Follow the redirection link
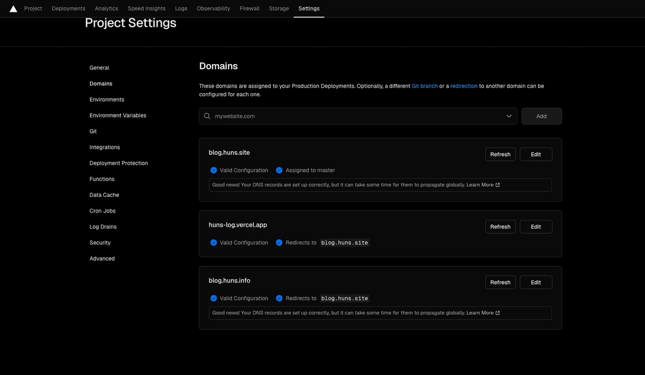This screenshot has width=645, height=375. click(464, 86)
